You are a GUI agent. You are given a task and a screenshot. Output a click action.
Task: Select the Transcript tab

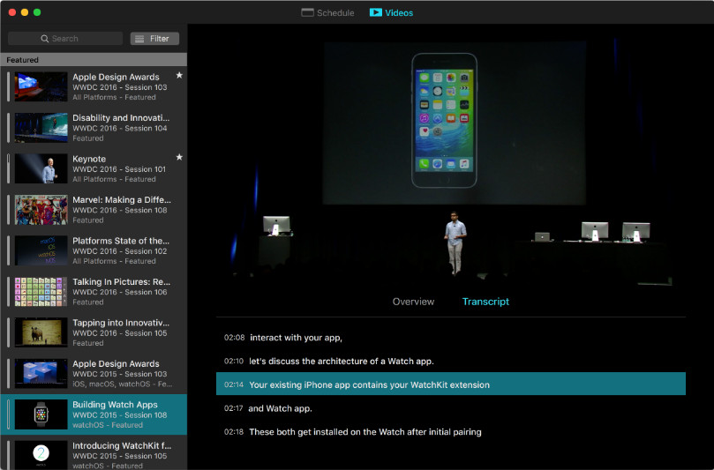[485, 302]
